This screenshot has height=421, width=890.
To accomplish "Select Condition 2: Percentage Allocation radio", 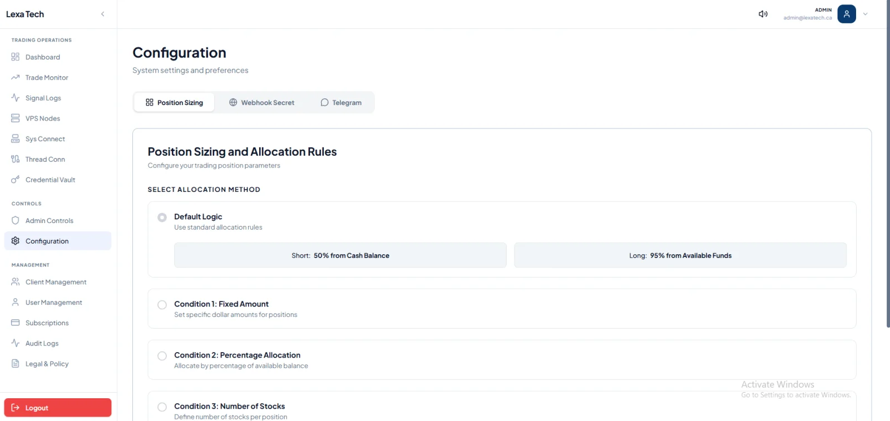I will [x=162, y=356].
